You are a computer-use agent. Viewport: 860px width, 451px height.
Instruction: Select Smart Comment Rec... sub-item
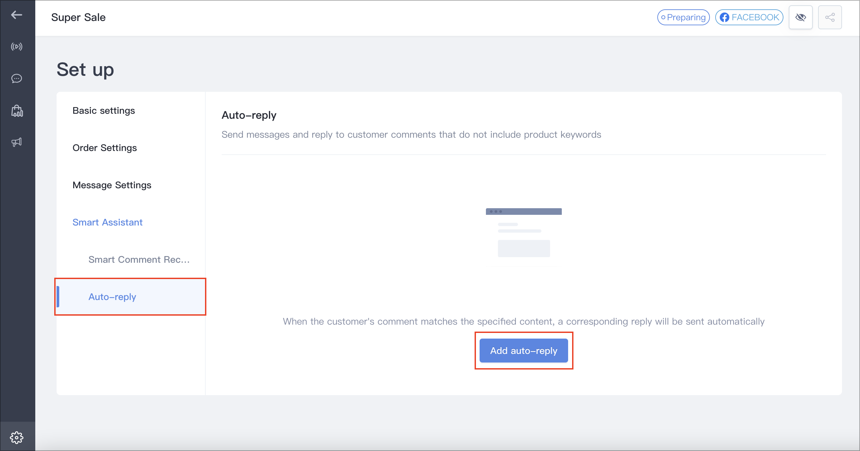click(138, 259)
